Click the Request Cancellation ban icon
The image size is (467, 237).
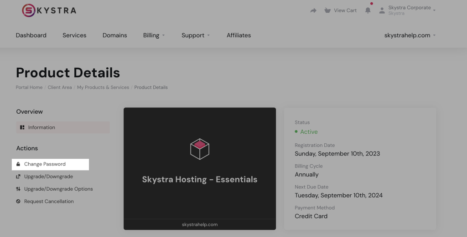point(18,202)
